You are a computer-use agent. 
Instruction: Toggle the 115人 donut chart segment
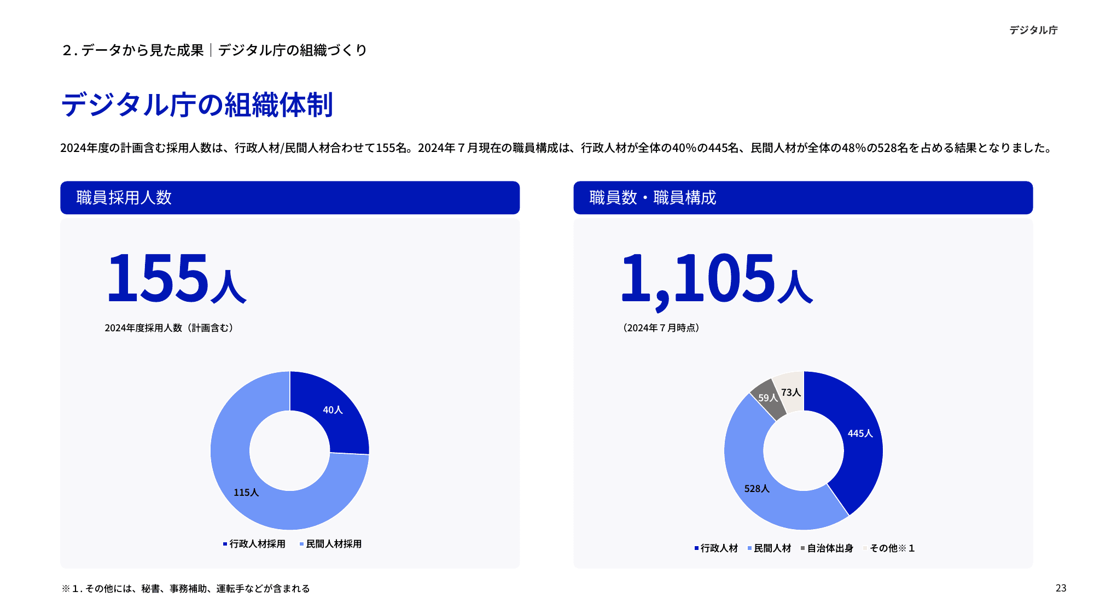coord(247,492)
